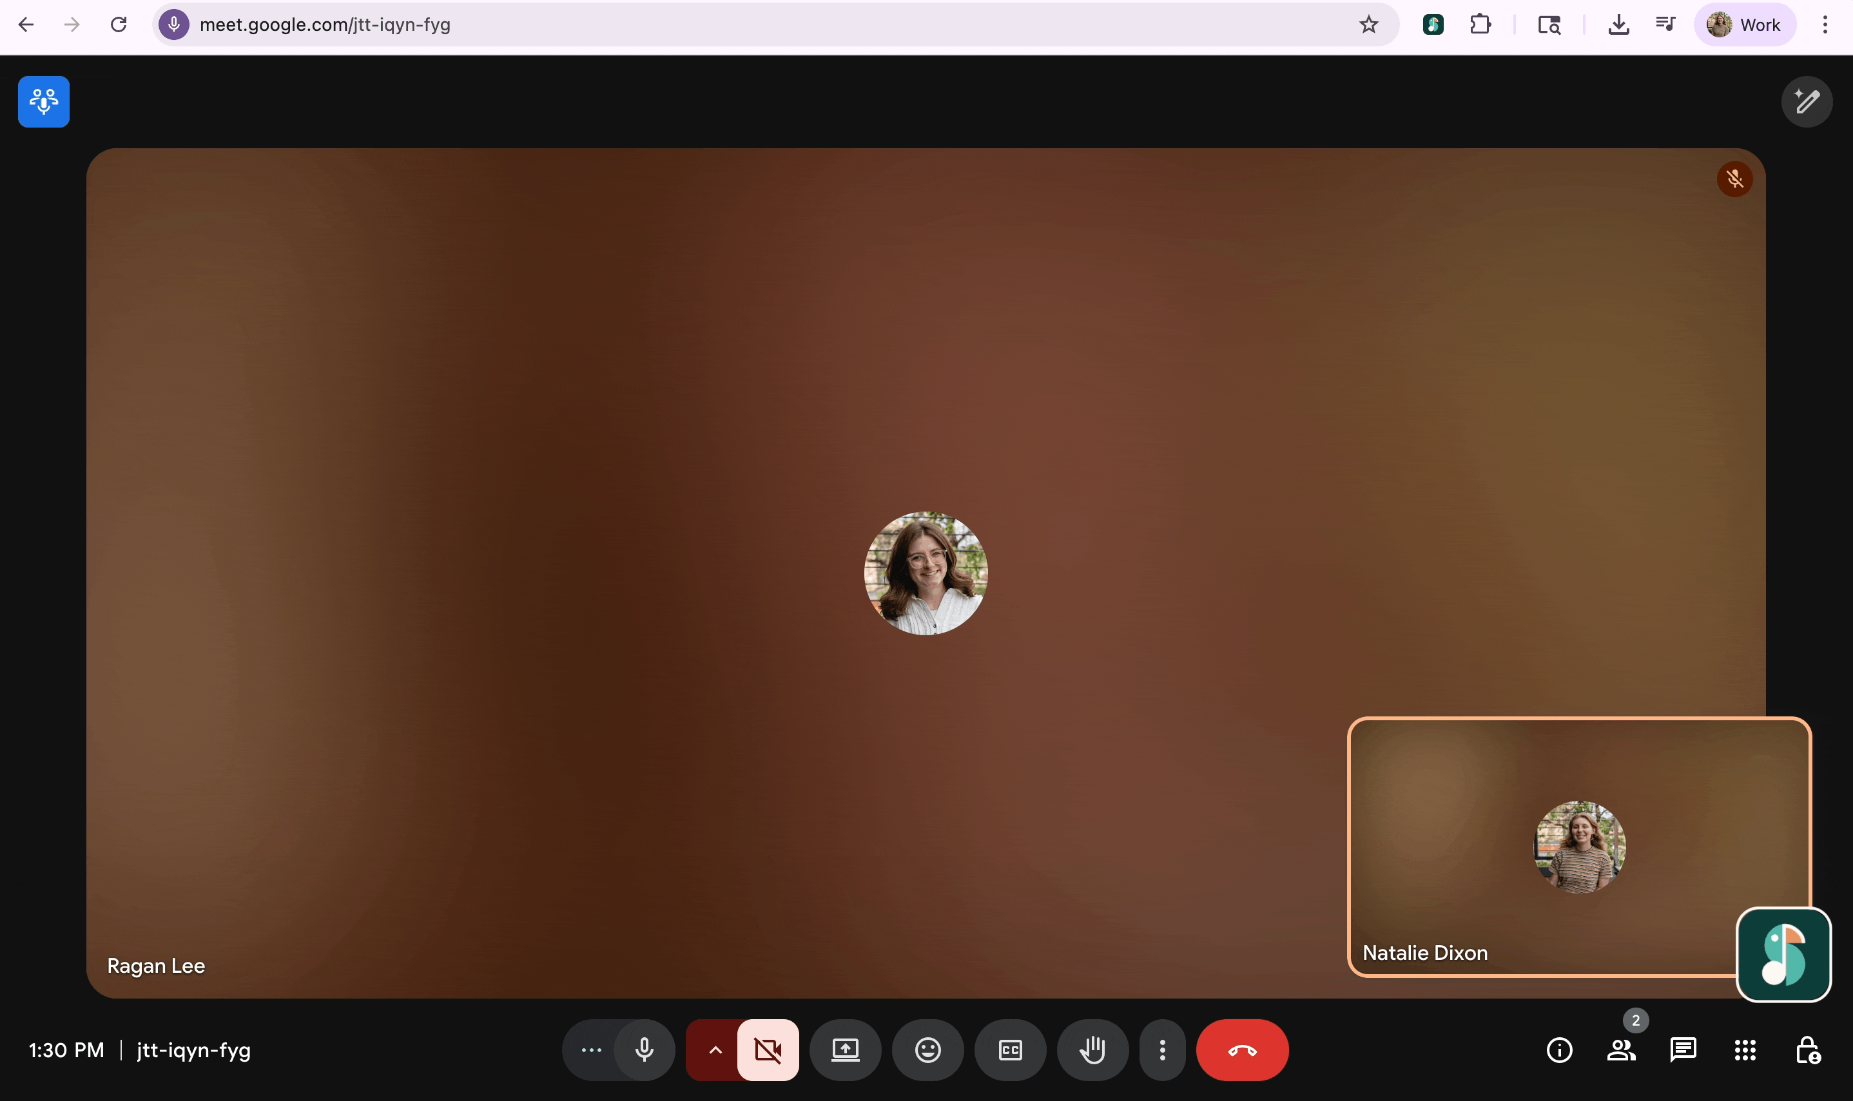The height and width of the screenshot is (1101, 1853).
Task: Open audio settings three-dot menu
Action: (x=590, y=1050)
